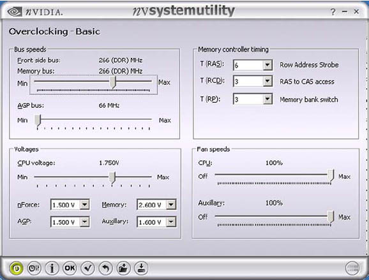Click the CPU fan speed slider thumb
The height and width of the screenshot is (280, 369).
click(331, 175)
